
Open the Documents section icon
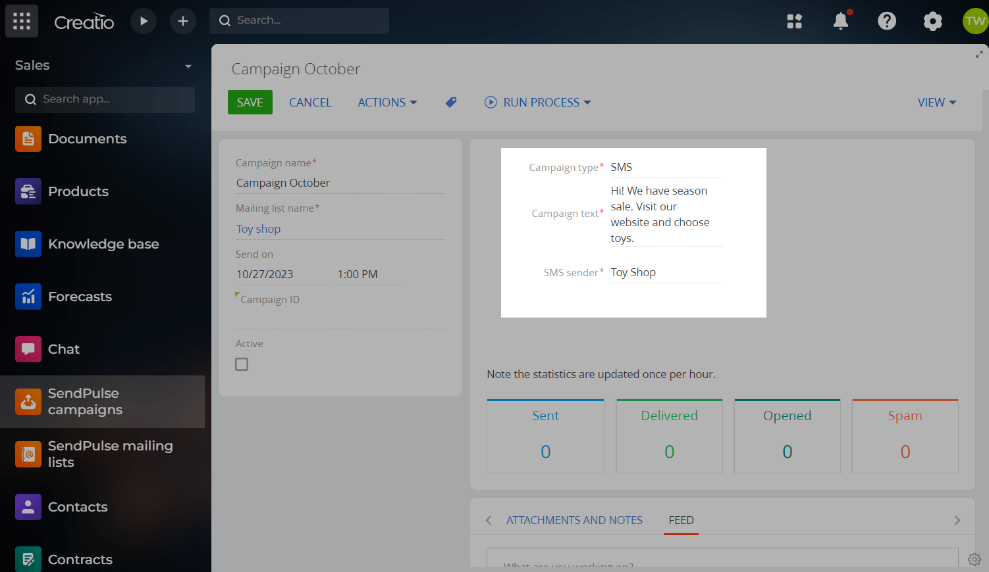(x=28, y=139)
